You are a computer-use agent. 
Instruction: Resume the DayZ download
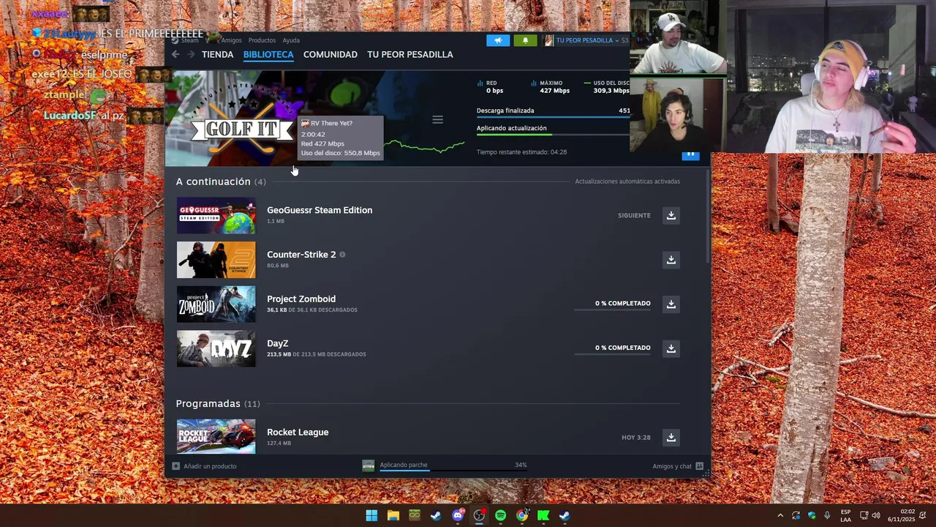tap(671, 348)
